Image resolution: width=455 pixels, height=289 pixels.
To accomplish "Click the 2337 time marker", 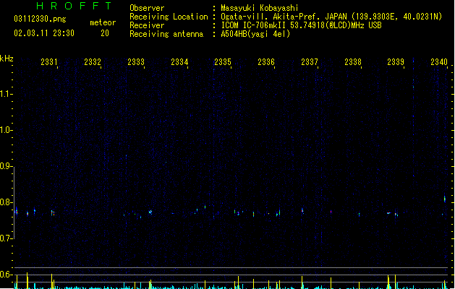I will (x=310, y=61).
